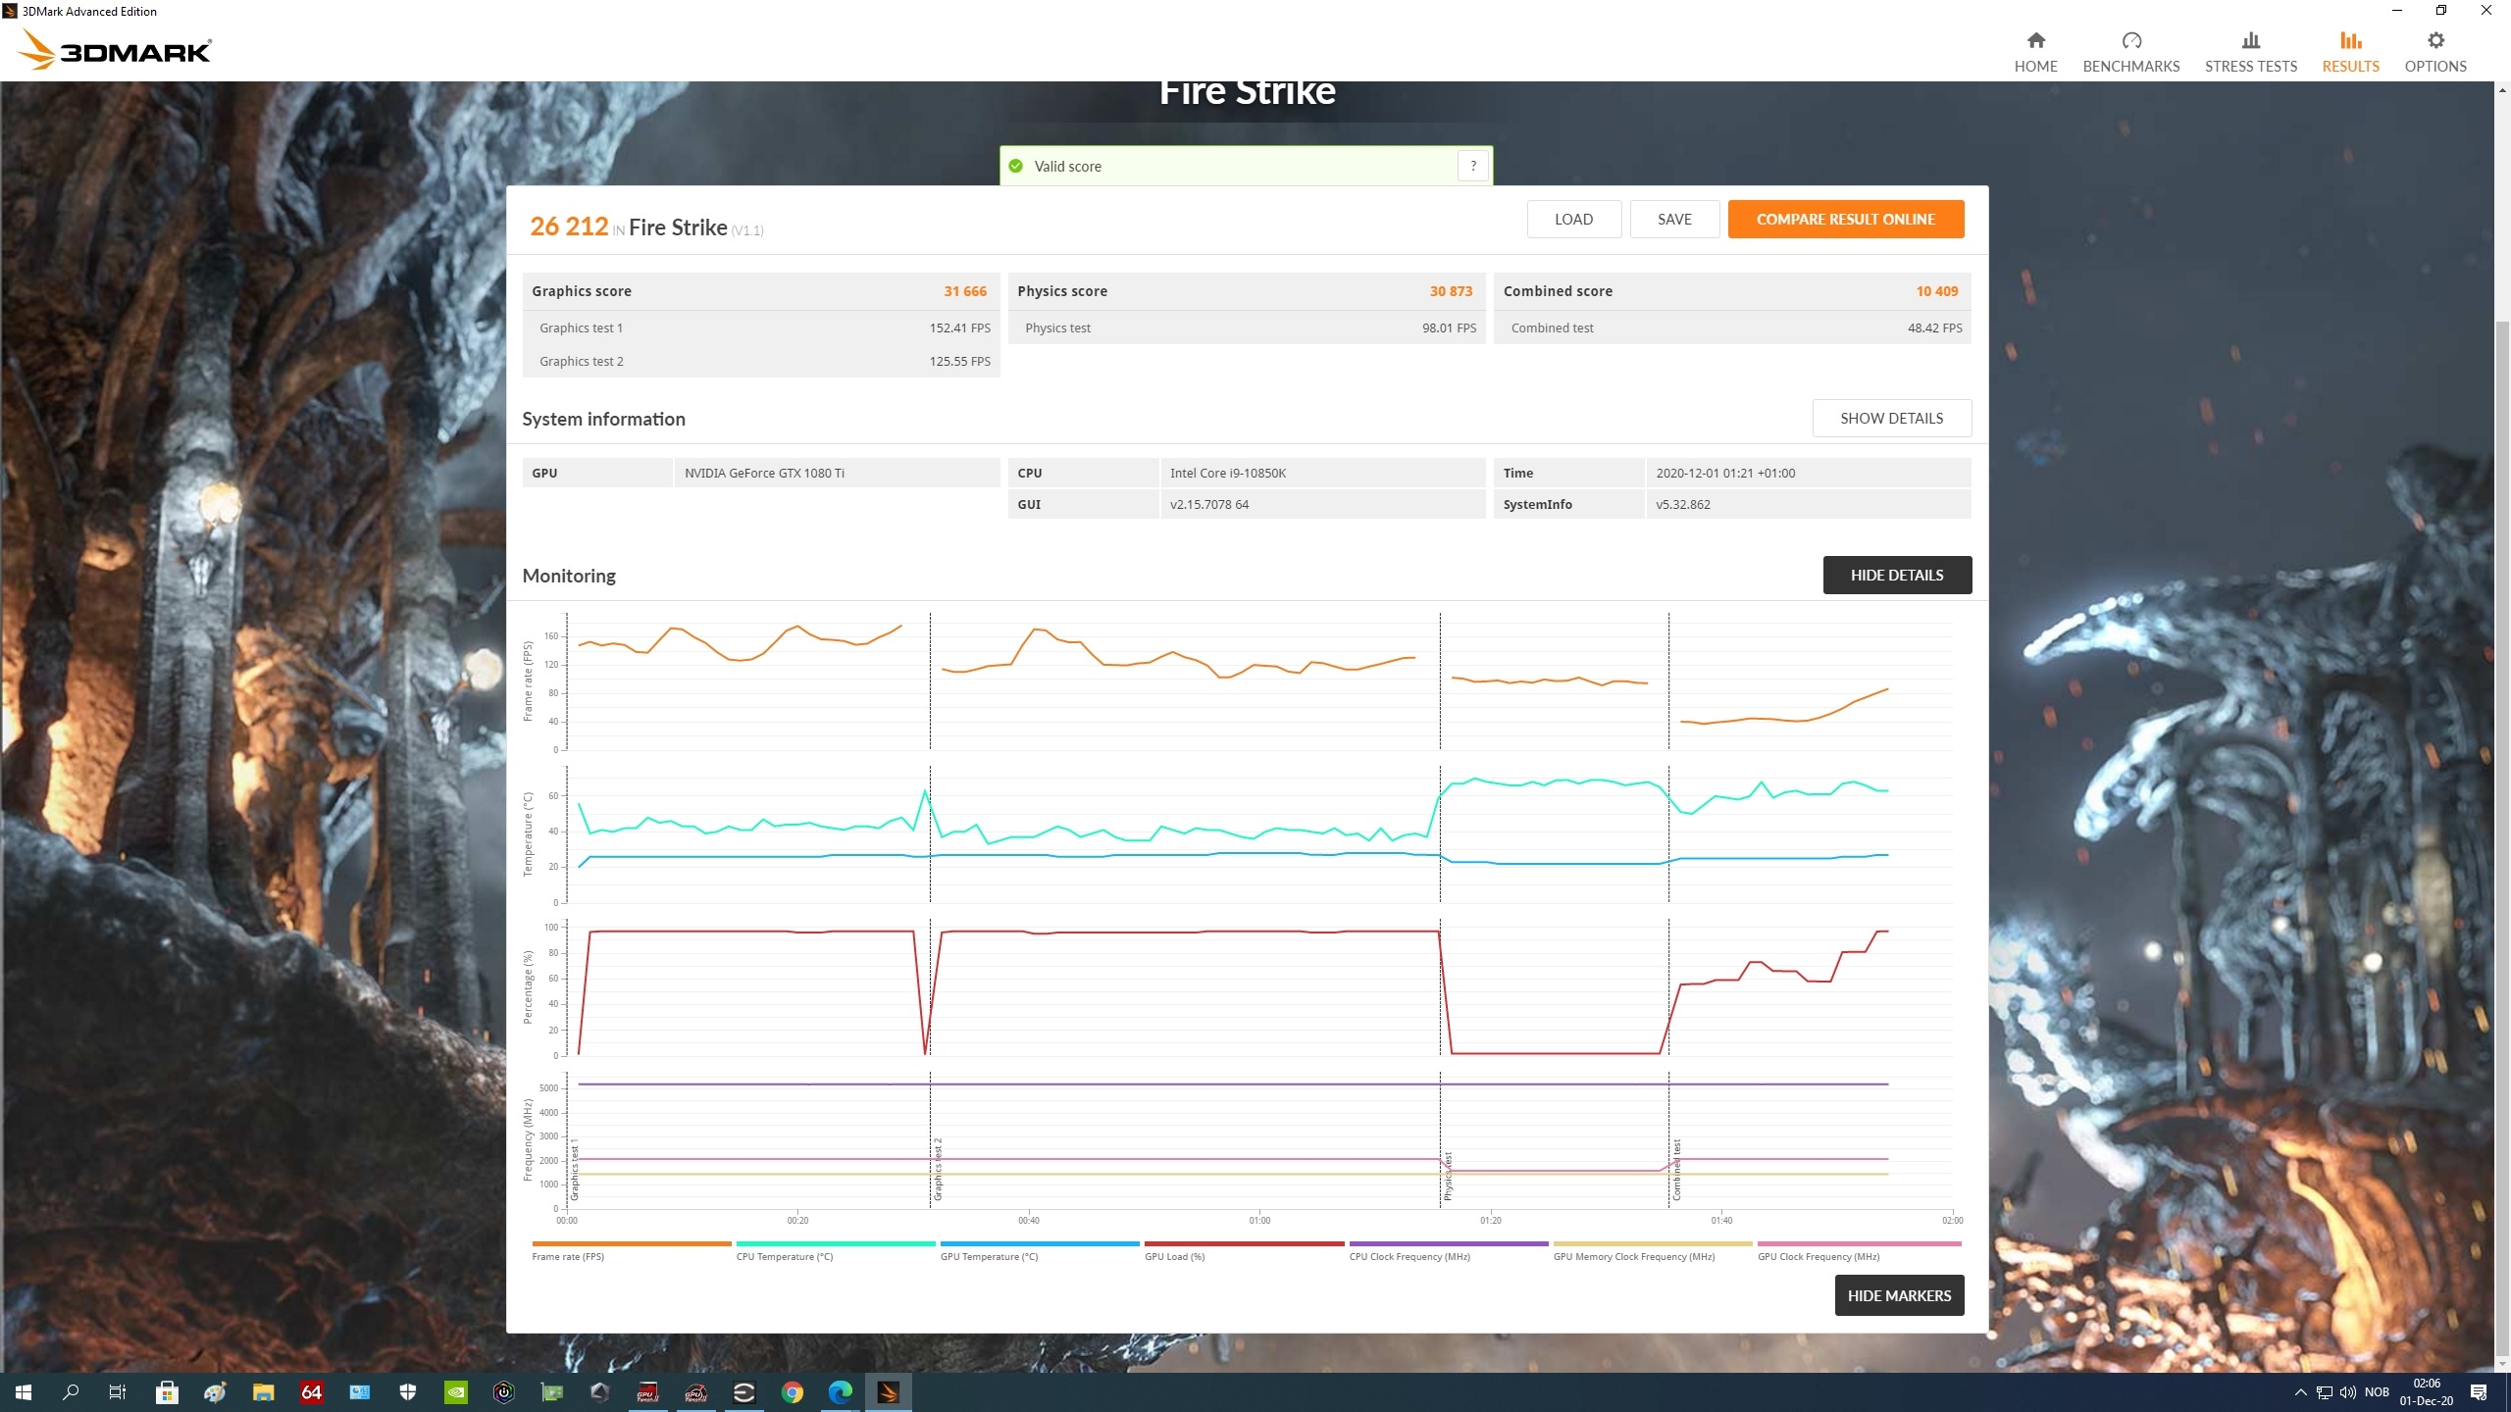Open the STRESS TESTS section
Viewport: 2511px width, 1412px height.
(2250, 52)
